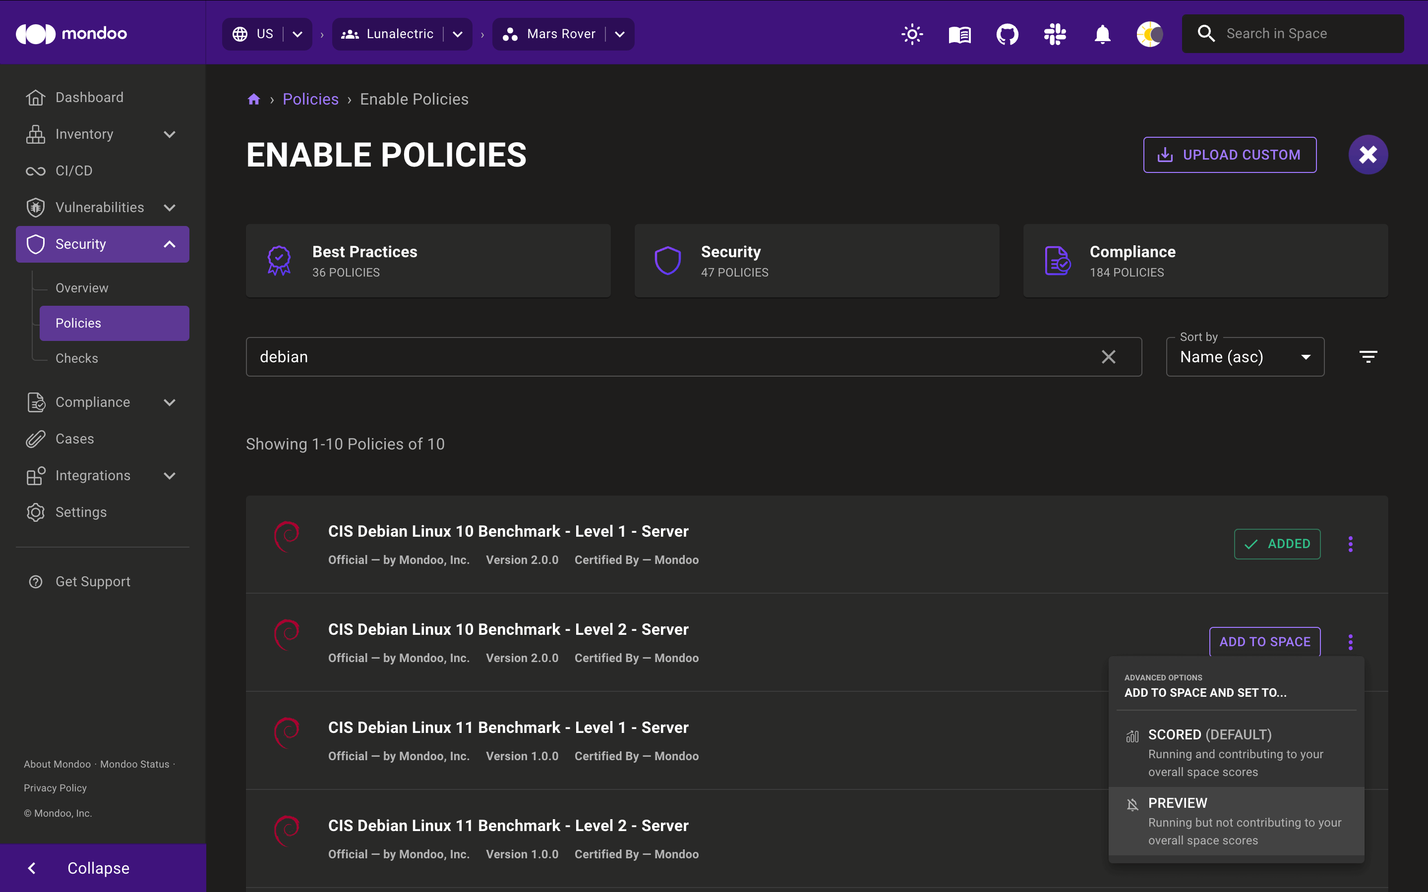
Task: Open CIS Debian Linux 11 Level 1 policy
Action: tap(508, 727)
